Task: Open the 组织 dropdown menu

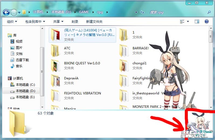Action: (x=12, y=21)
